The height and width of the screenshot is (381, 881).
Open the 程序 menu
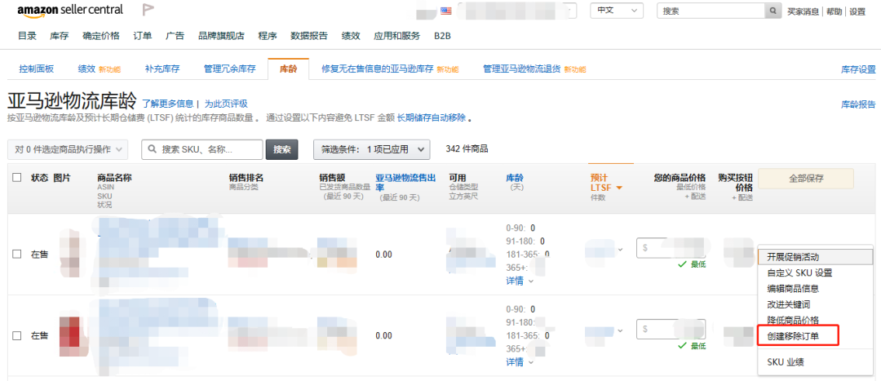(x=268, y=36)
